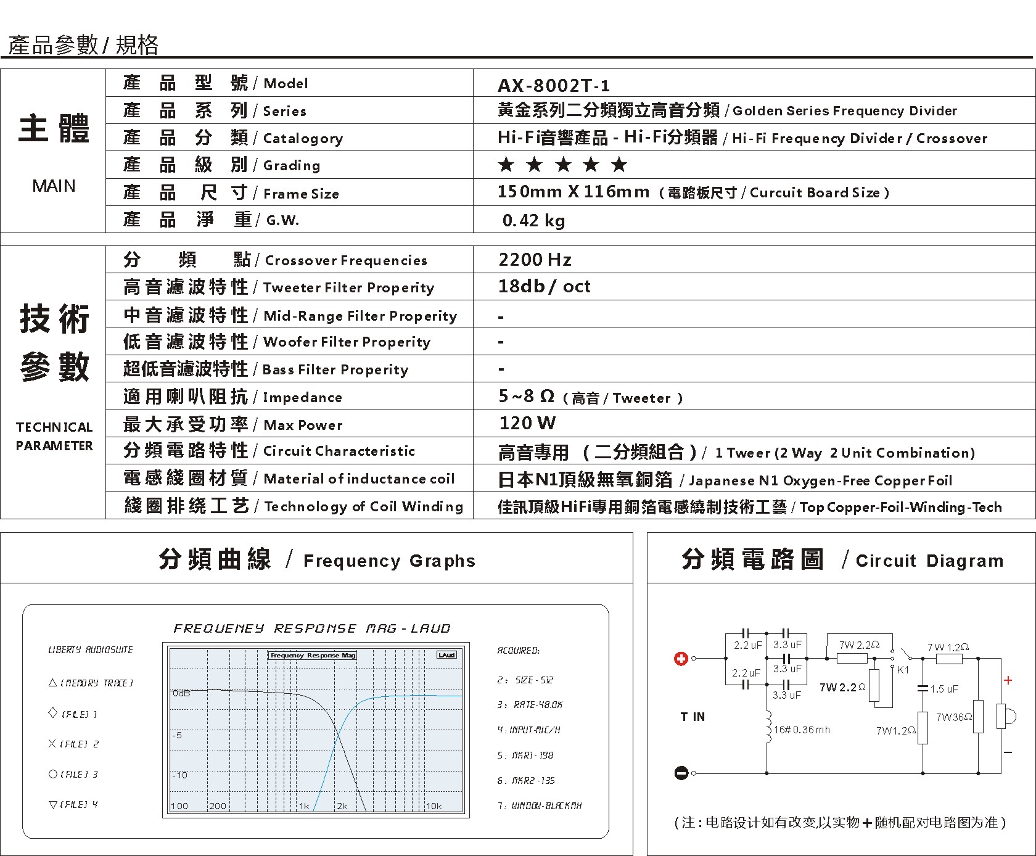1036x856 pixels.
Task: Click the five-star grading rating
Action: (x=562, y=165)
